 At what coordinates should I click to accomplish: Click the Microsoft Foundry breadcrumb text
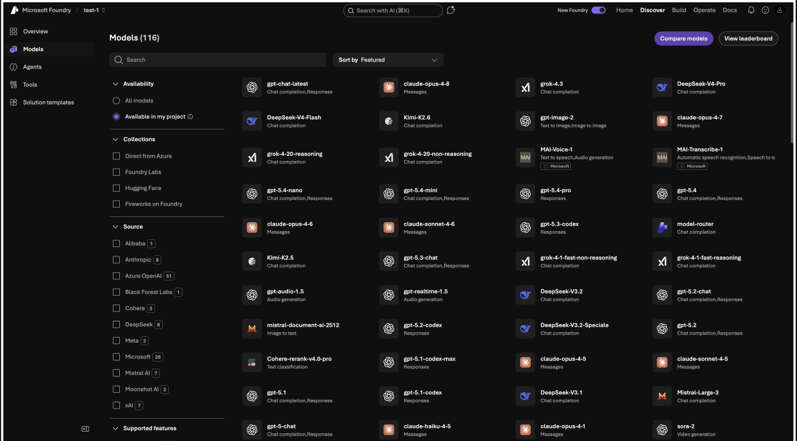point(46,10)
